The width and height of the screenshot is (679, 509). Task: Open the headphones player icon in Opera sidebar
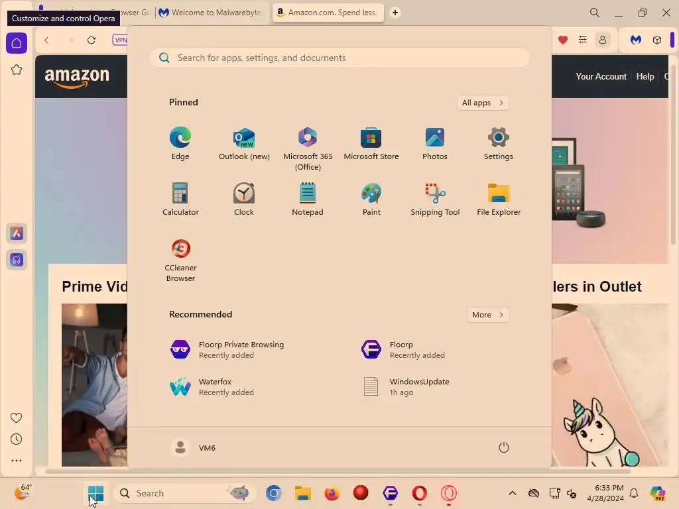(x=17, y=260)
